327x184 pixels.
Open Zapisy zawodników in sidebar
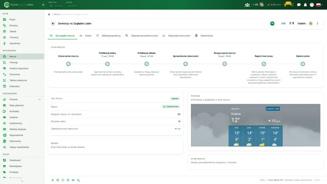22,147
